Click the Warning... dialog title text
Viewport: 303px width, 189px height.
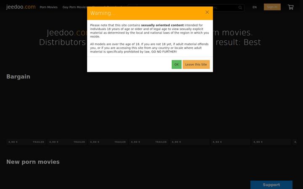(103, 13)
